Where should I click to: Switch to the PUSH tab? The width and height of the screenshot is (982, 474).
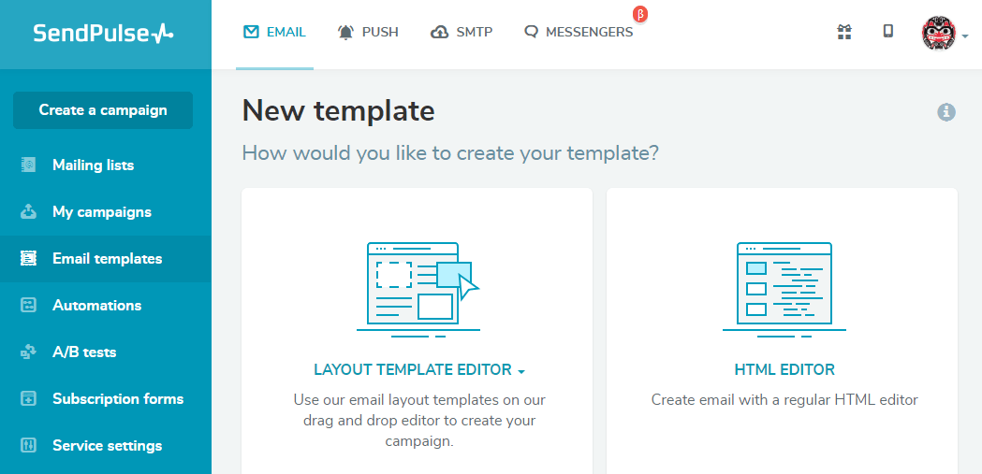(x=368, y=32)
